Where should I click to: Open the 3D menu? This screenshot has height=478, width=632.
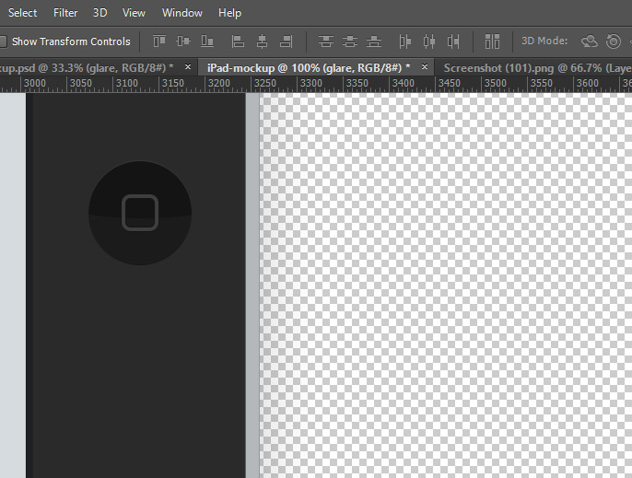click(100, 13)
